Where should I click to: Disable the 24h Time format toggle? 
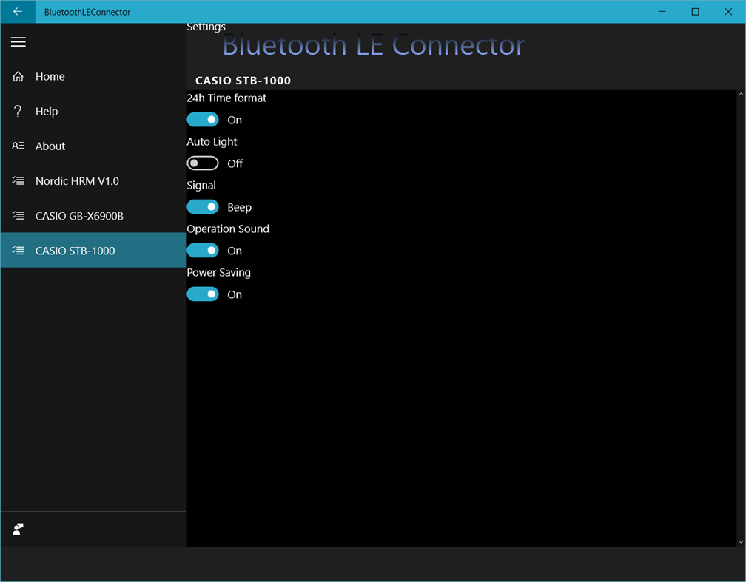coord(202,119)
